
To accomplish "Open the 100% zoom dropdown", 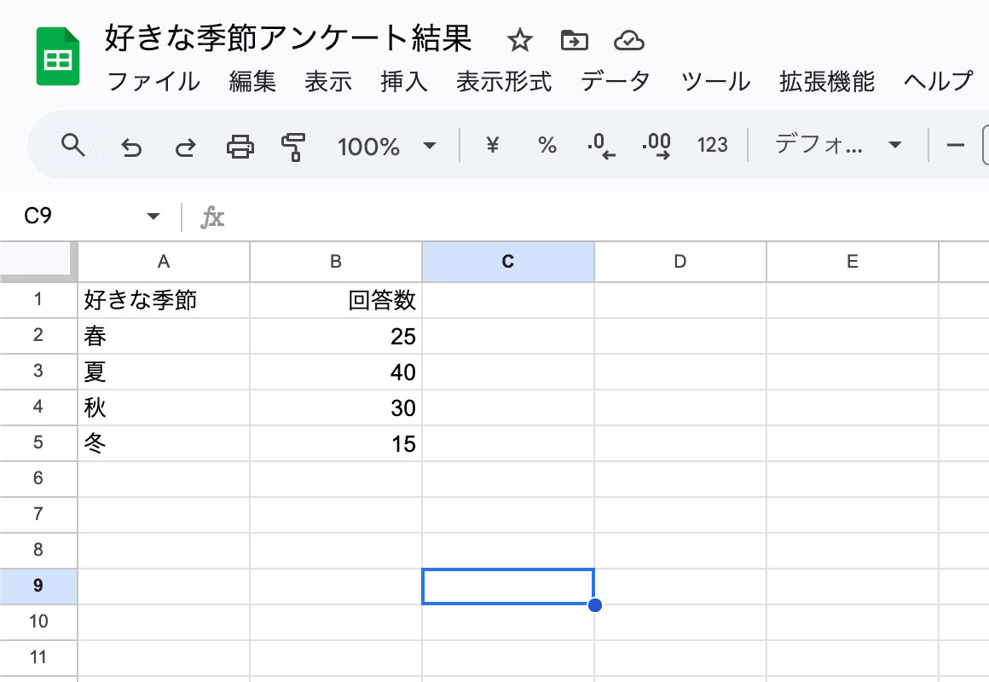I will (387, 147).
